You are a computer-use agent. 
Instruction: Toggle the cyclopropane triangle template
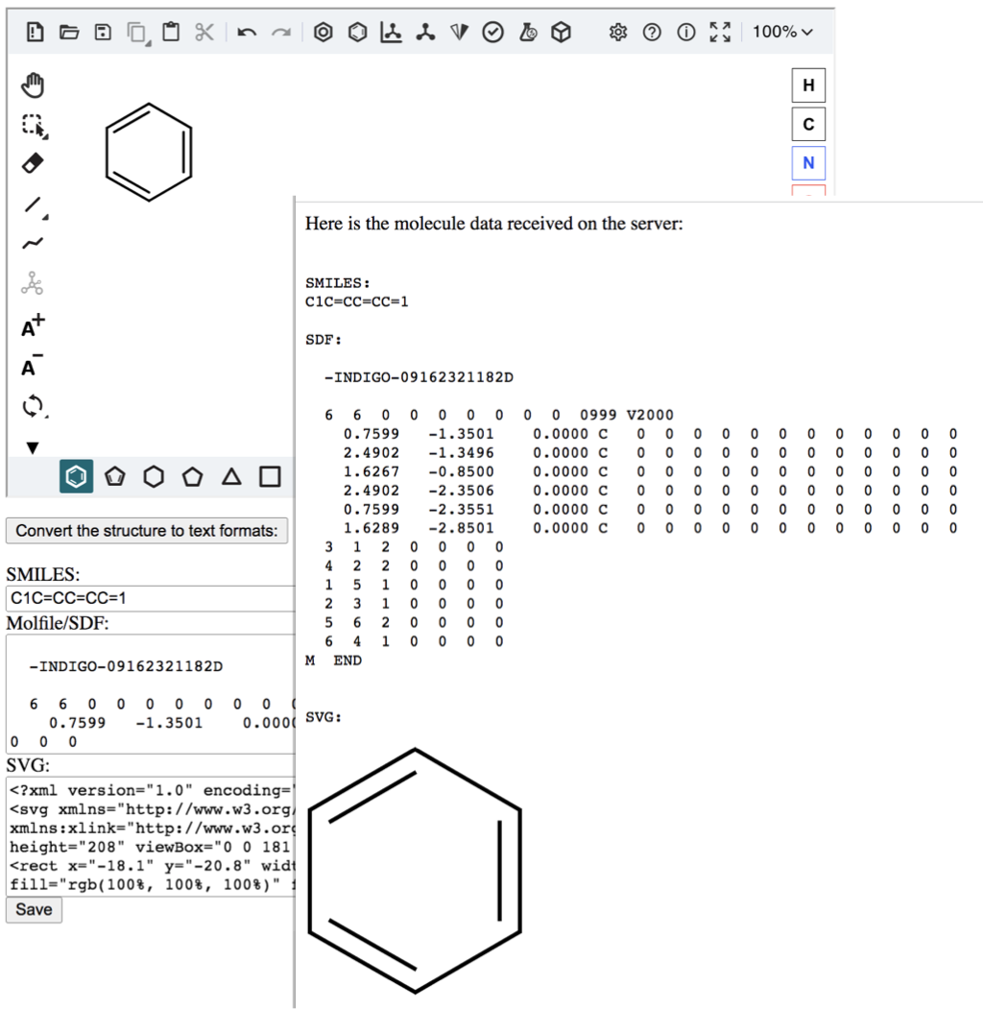(x=231, y=476)
